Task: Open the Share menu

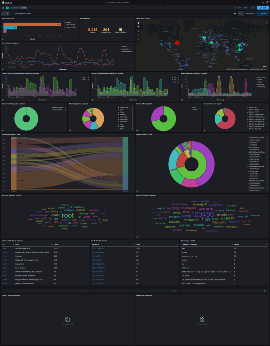Action: (x=246, y=8)
